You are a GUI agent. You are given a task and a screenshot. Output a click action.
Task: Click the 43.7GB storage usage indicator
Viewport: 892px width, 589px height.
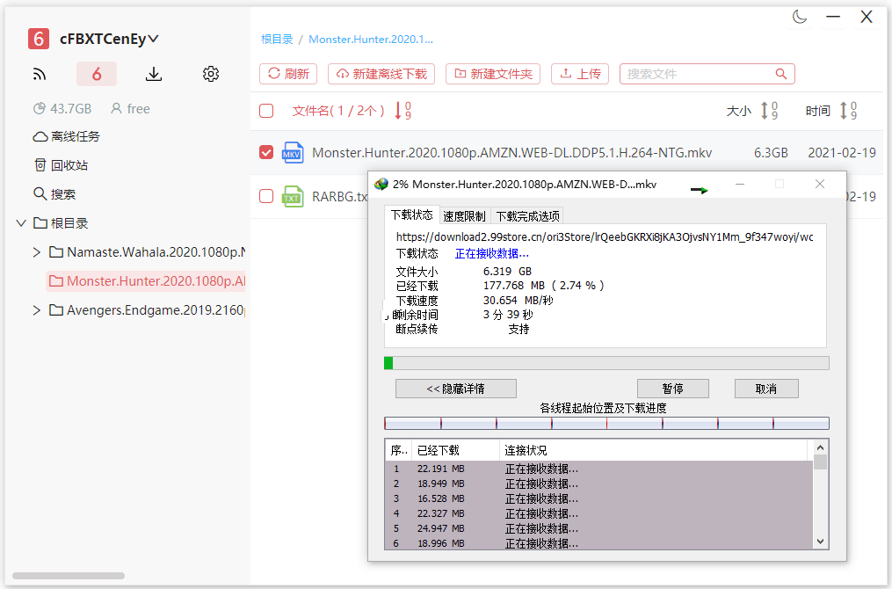tap(62, 109)
